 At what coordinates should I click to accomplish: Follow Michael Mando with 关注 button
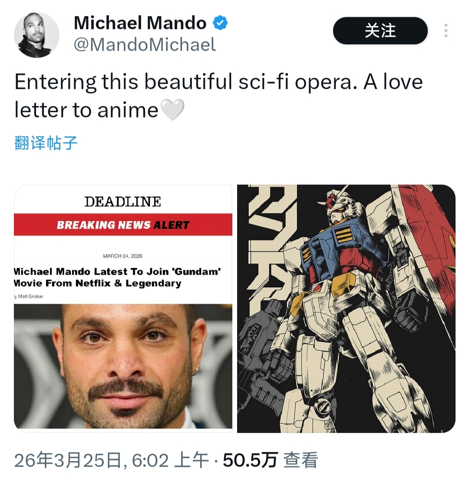[380, 30]
